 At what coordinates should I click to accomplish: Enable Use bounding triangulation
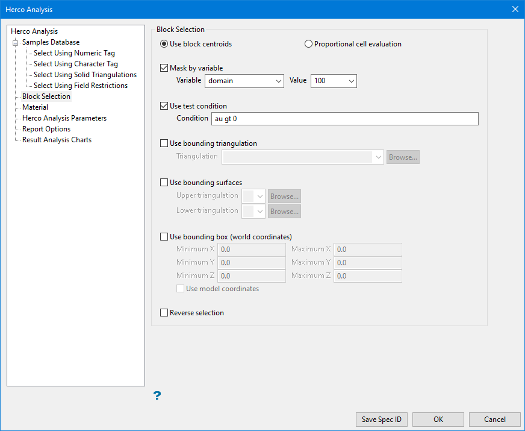coord(164,143)
